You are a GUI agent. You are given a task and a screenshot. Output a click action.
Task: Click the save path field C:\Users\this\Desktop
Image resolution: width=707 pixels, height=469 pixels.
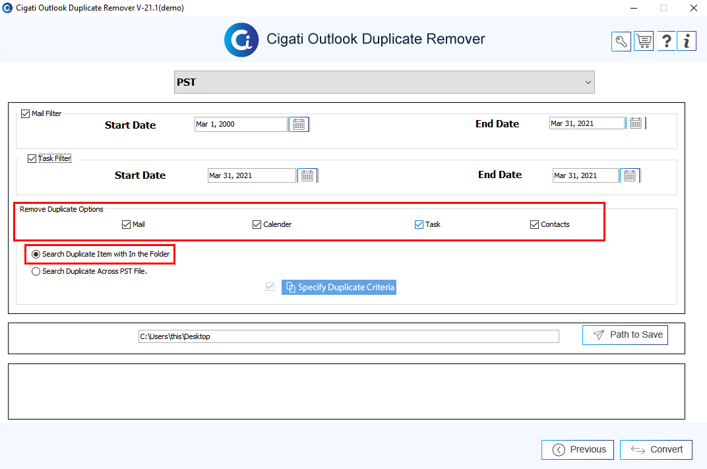pyautogui.click(x=348, y=336)
